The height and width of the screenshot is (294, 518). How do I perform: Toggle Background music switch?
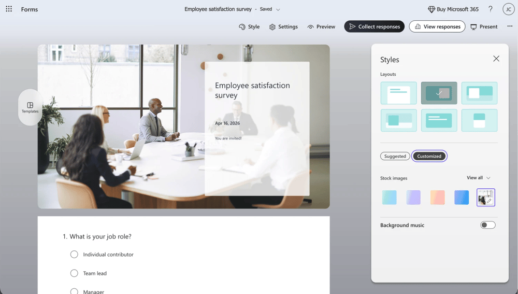[x=487, y=225]
